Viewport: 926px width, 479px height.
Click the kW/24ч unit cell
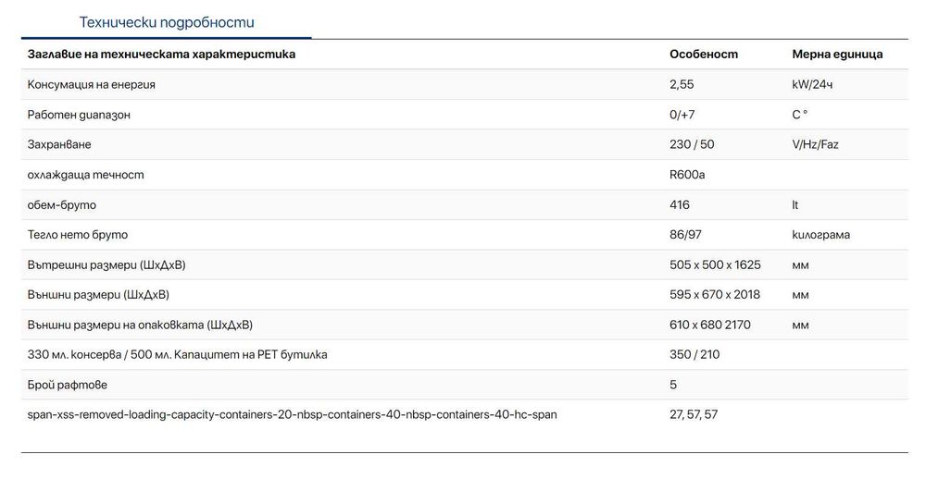813,85
